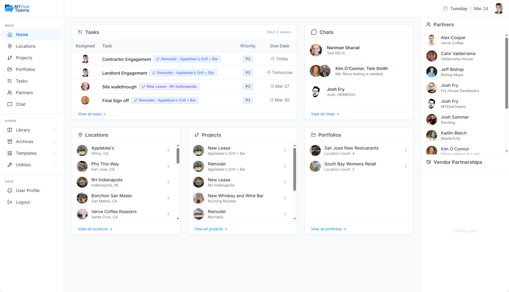Expand the Utilities sidebar item

(10, 165)
